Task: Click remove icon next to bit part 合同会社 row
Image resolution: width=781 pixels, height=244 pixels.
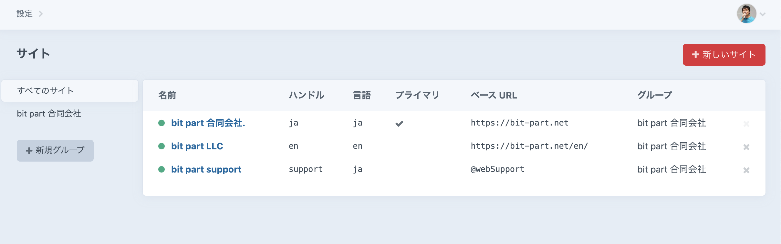Action: (747, 124)
